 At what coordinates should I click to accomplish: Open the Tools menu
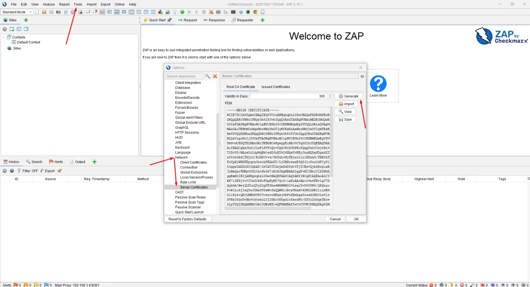[78, 4]
